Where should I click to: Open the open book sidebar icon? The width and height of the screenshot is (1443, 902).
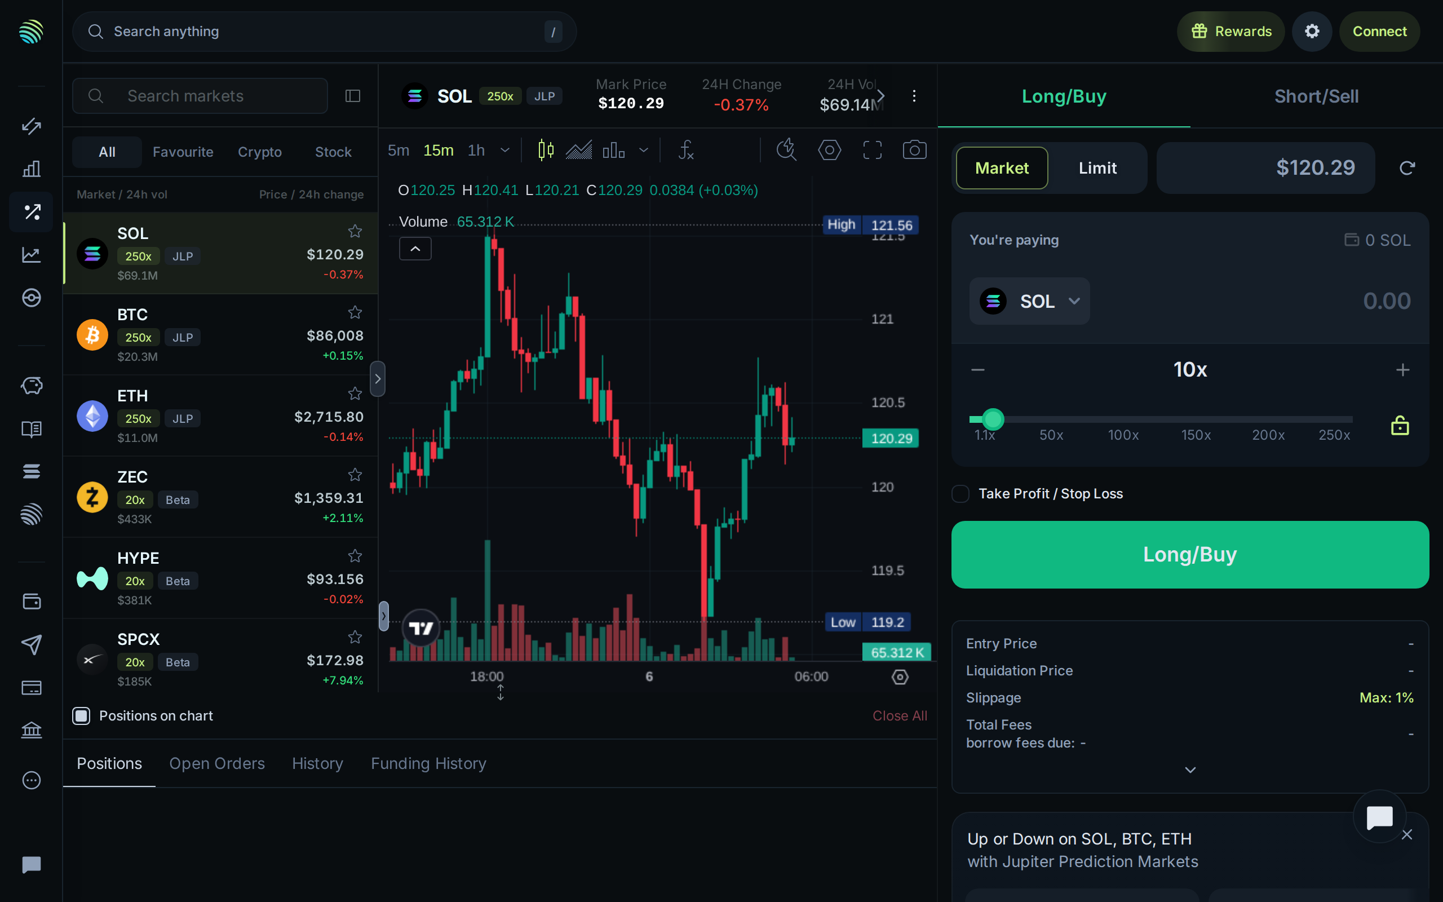coord(31,429)
